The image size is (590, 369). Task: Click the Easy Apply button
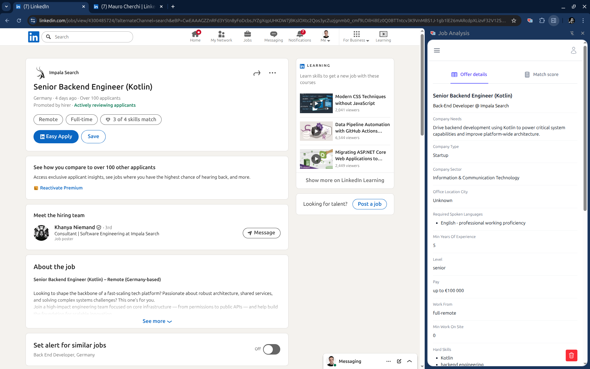(x=56, y=137)
